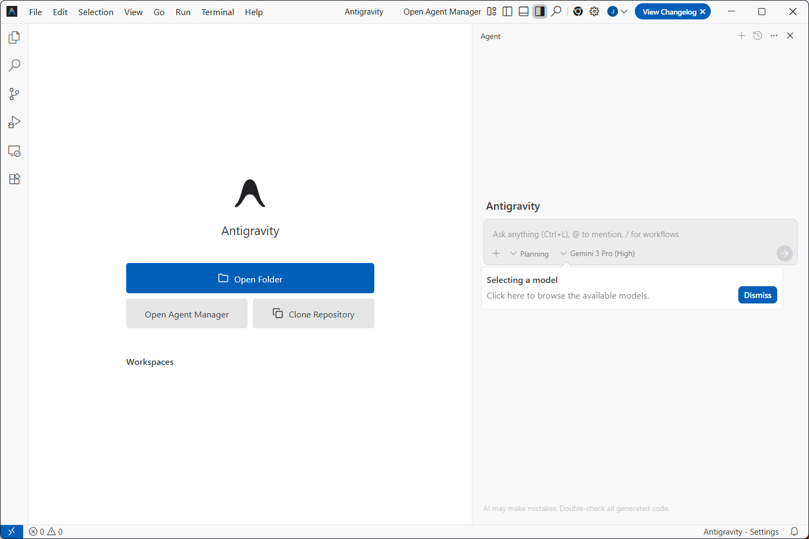Image resolution: width=809 pixels, height=539 pixels.
Task: Toggle the Agent secondary side bar
Action: click(540, 11)
